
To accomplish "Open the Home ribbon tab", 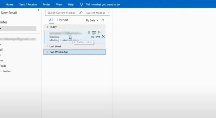I will point(9,4).
